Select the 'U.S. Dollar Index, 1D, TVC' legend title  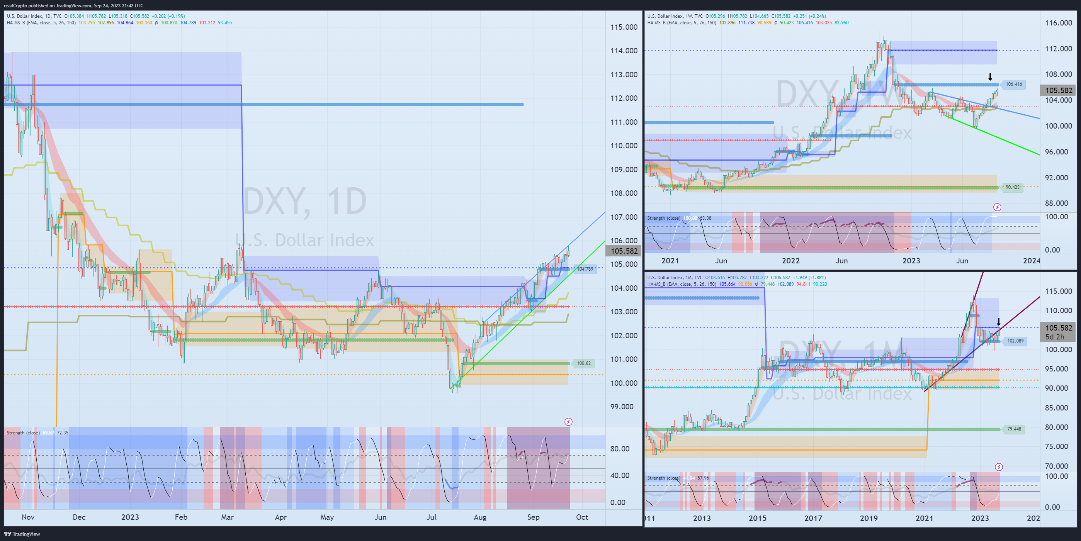click(x=34, y=16)
